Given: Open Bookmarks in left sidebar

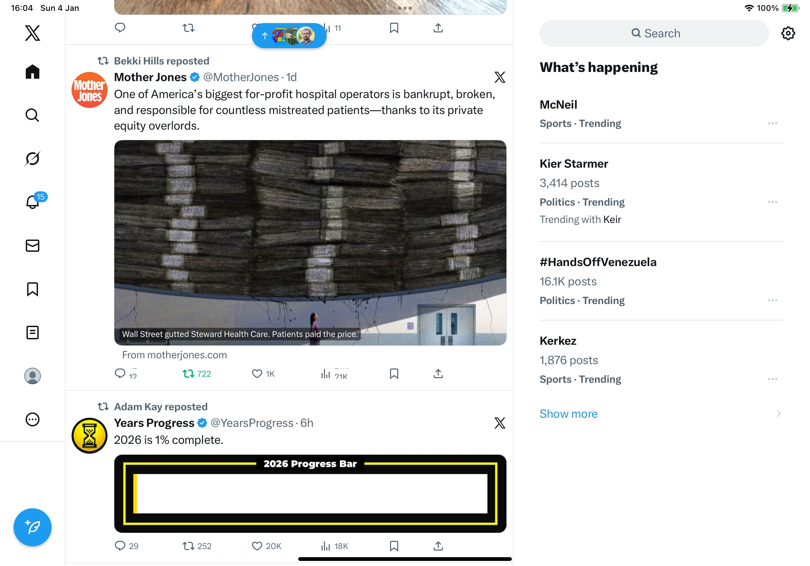Looking at the screenshot, I should [x=33, y=289].
